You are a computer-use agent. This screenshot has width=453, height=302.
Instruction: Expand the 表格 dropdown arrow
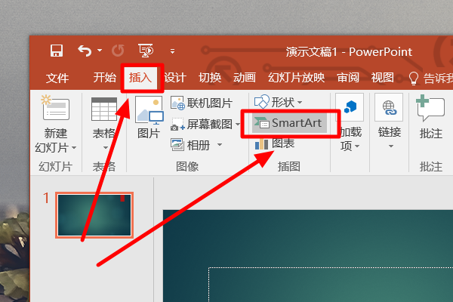pyautogui.click(x=106, y=148)
